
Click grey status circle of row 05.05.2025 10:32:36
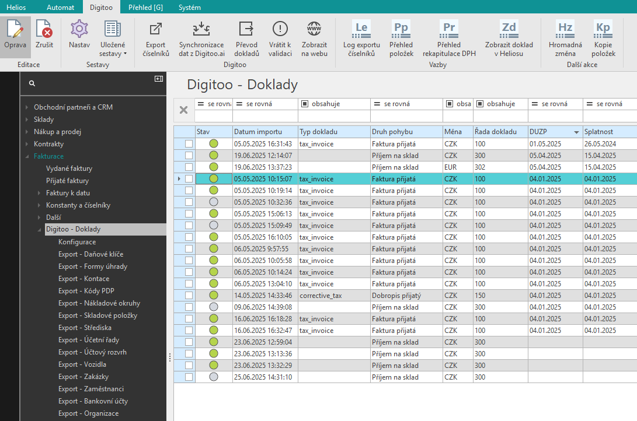point(214,202)
